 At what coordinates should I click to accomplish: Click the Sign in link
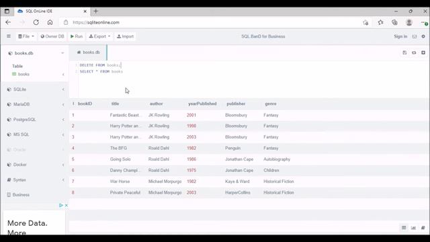(x=400, y=36)
